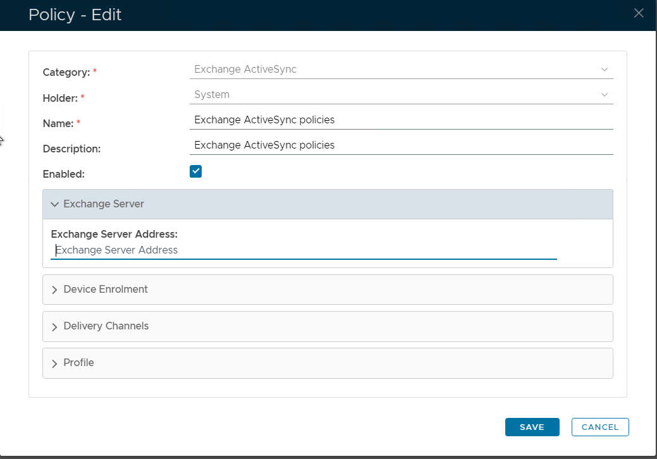Expand the Profile section title
The width and height of the screenshot is (657, 459).
pos(79,363)
